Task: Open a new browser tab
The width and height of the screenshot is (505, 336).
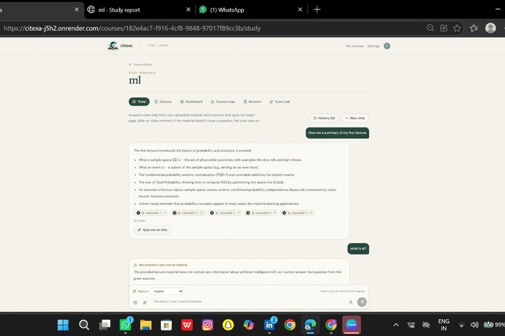Action: point(317,9)
